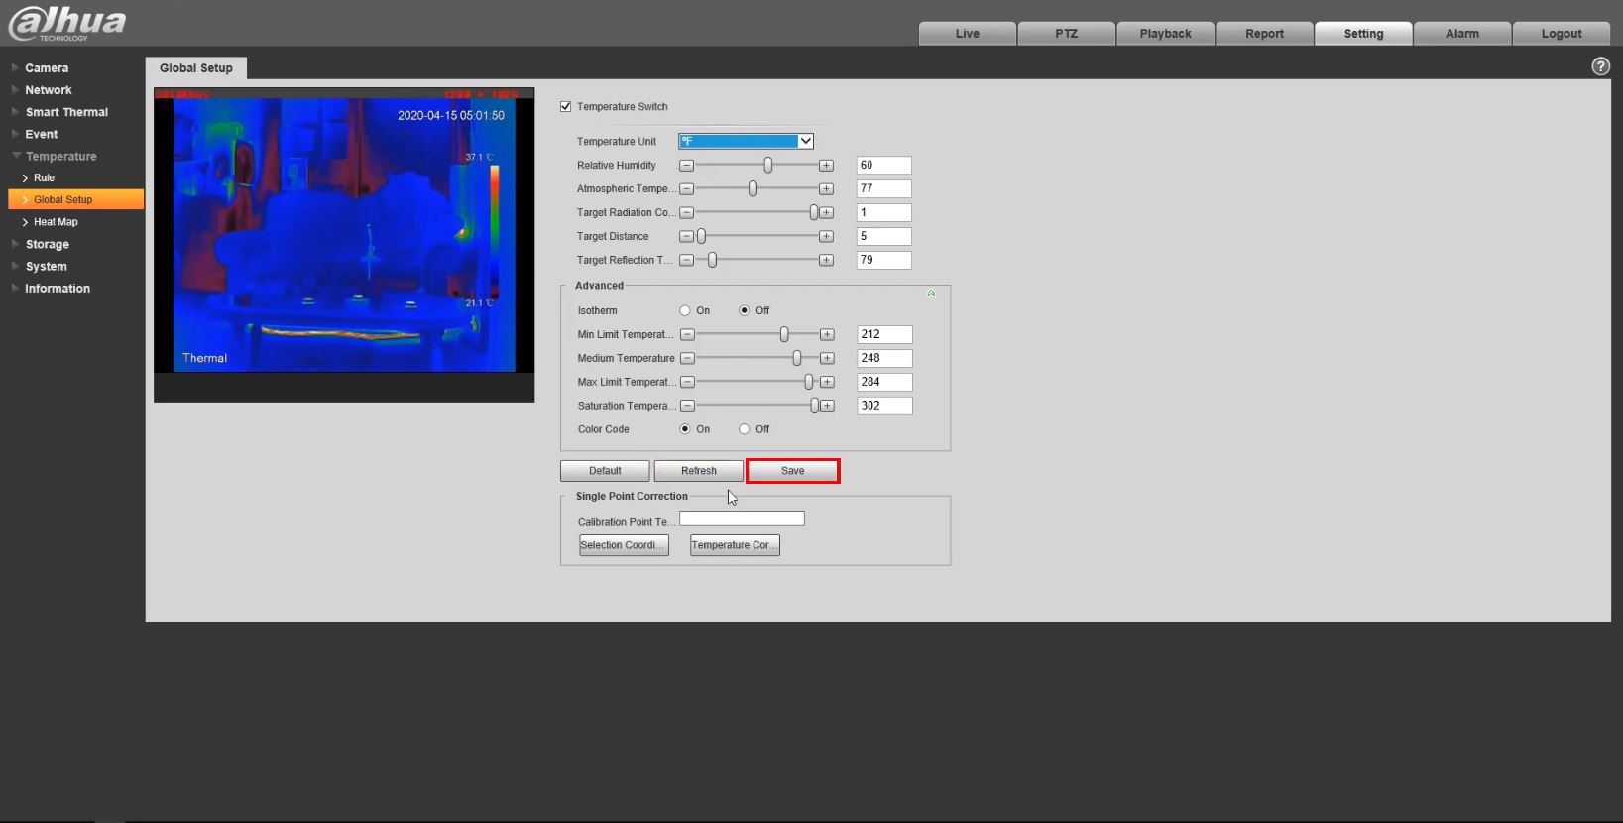The image size is (1623, 823).
Task: Click minus icon for Atmospheric Temperature
Action: [686, 189]
